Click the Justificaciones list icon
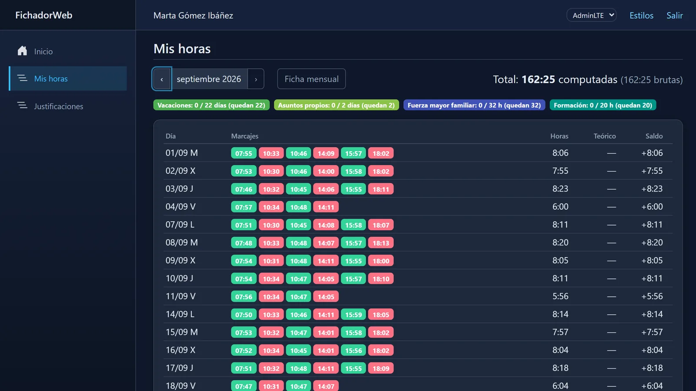 (22, 106)
